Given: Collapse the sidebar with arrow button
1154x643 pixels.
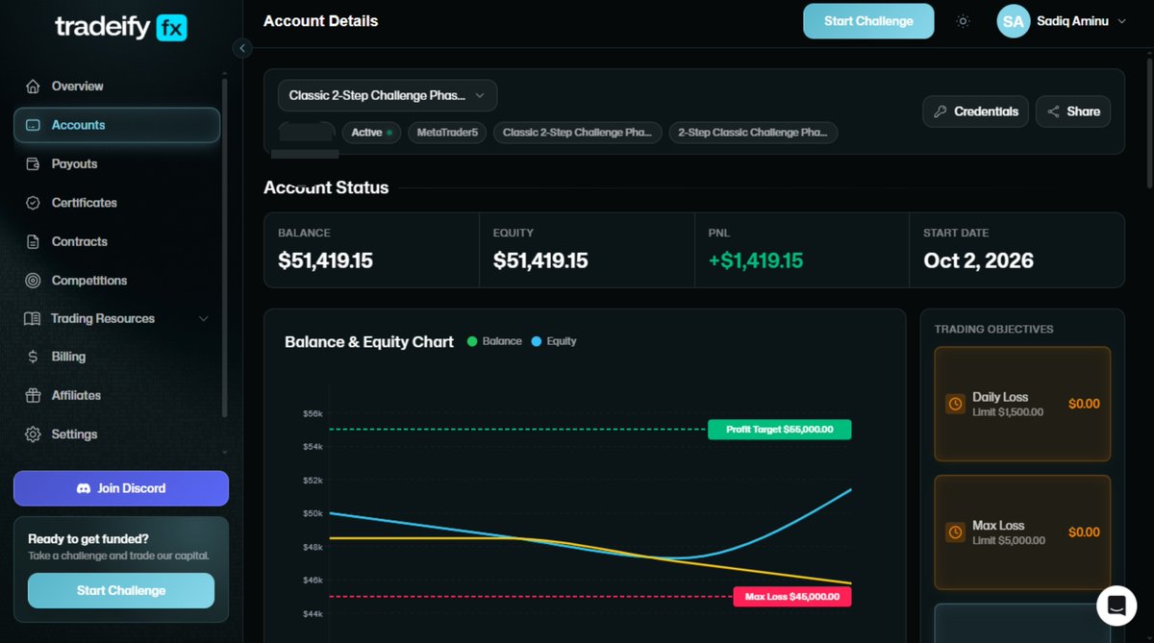Looking at the screenshot, I should pyautogui.click(x=242, y=48).
